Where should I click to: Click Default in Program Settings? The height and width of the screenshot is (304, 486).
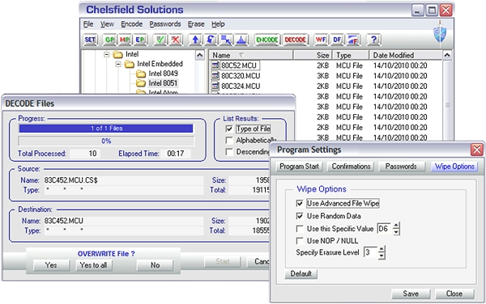click(x=301, y=274)
